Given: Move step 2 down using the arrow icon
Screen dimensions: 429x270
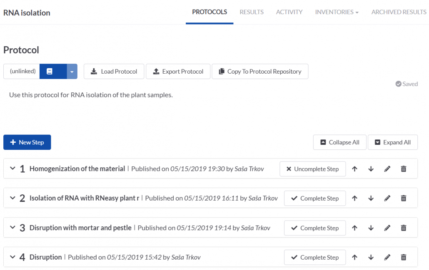Looking at the screenshot, I should (371, 198).
